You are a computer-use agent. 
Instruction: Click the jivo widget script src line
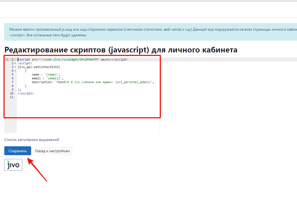(x=73, y=59)
